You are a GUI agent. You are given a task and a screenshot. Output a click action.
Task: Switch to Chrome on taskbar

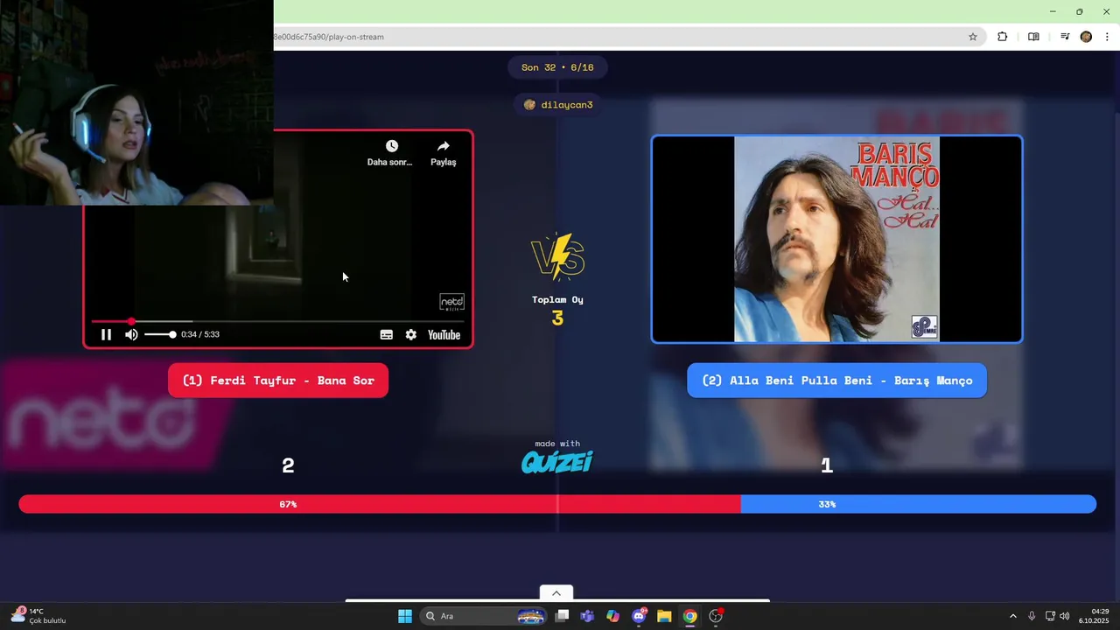click(690, 616)
